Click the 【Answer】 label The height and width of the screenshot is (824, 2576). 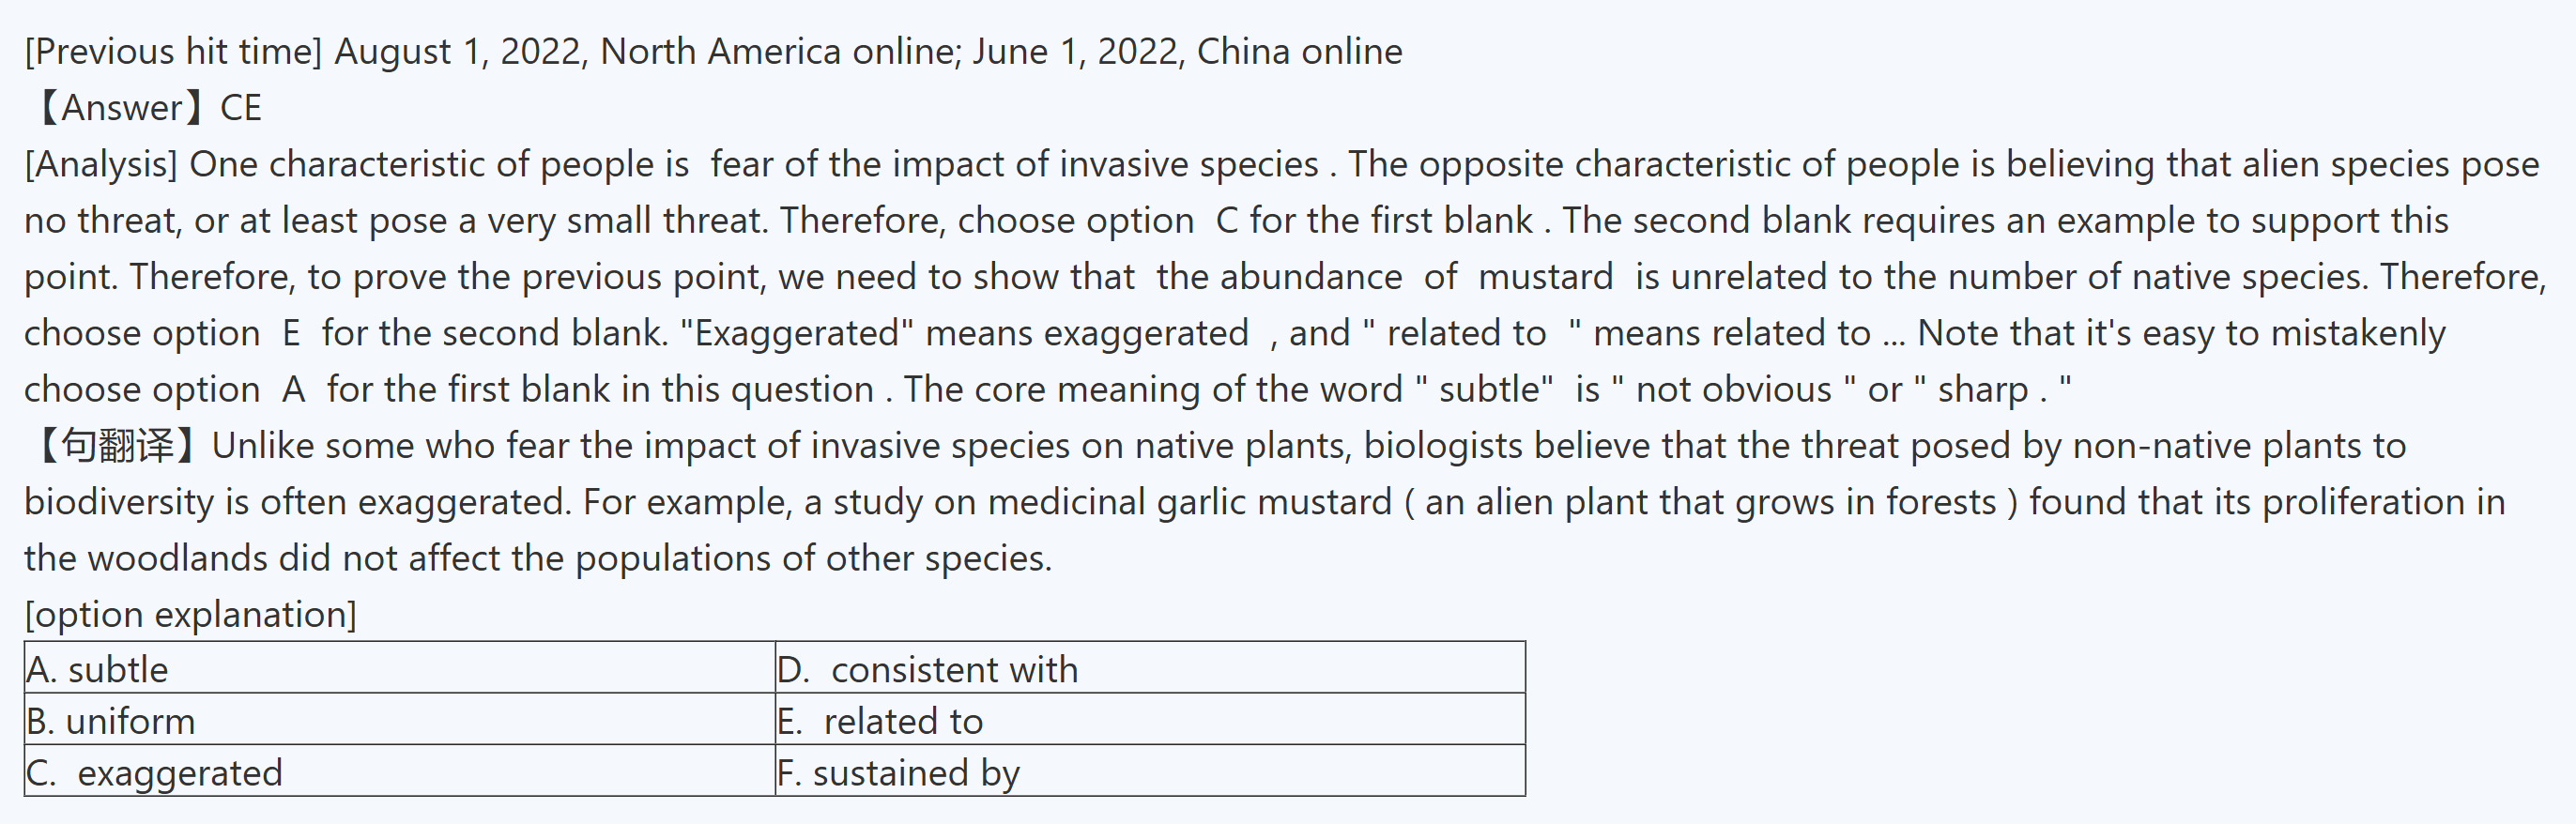tap(122, 107)
